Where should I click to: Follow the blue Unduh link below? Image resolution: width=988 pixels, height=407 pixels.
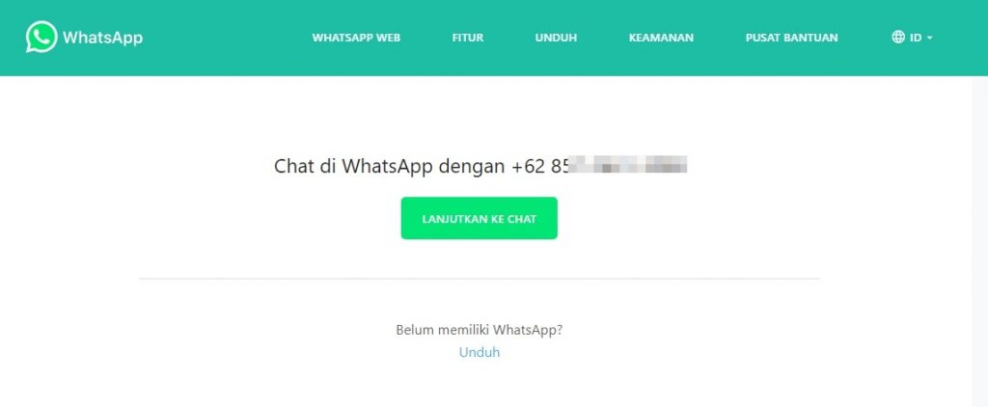pyautogui.click(x=479, y=352)
